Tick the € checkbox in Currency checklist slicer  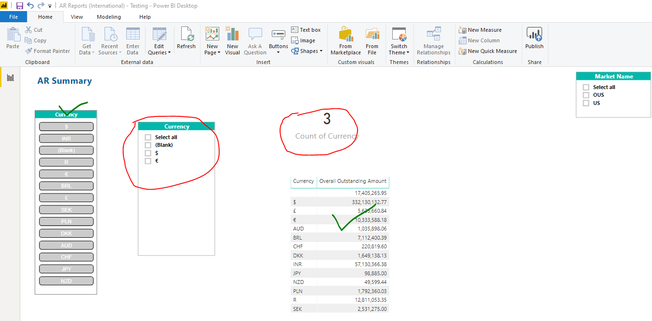(148, 161)
